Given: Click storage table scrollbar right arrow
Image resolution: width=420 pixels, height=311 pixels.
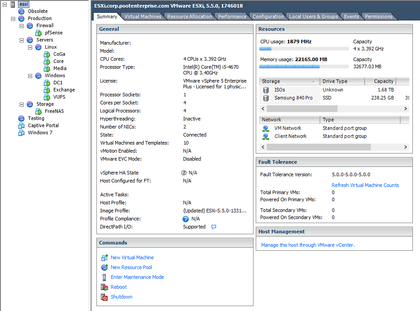Looking at the screenshot, I should 406,109.
